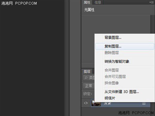This screenshot has width=155, height=116.
Task: Open the Properties panel flyout menu icon
Action: [152, 2]
